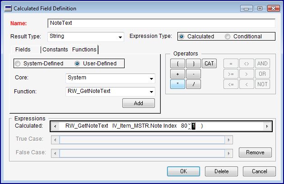Close the Calculated Field Definition window

[x=273, y=8]
